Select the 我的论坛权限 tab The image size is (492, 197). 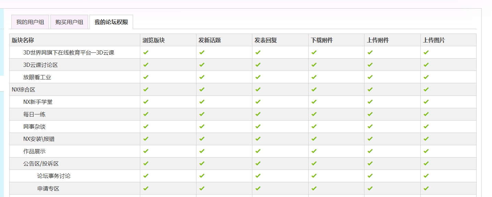pyautogui.click(x=111, y=22)
